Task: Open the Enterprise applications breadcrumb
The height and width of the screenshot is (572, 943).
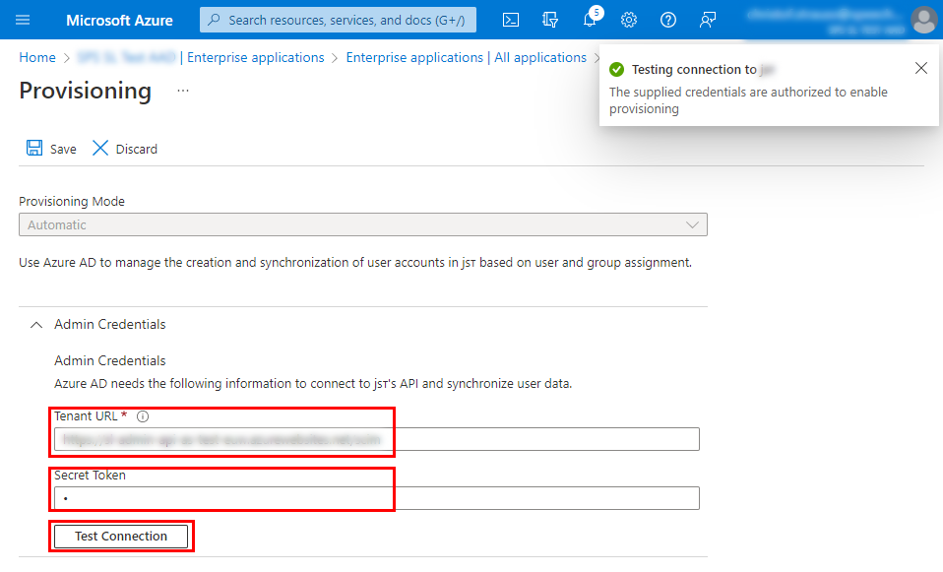Action: pos(256,57)
